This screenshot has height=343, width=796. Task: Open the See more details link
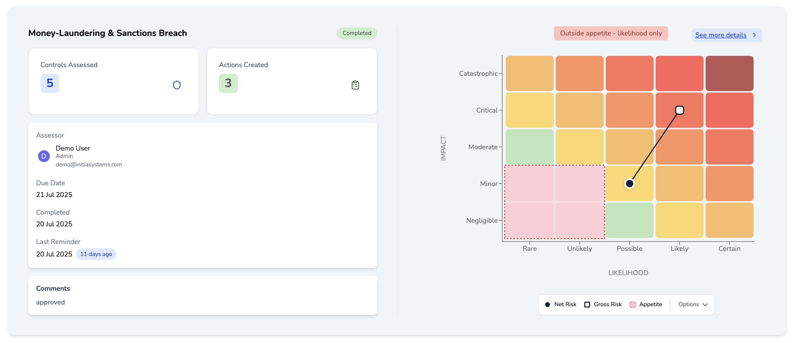[720, 35]
